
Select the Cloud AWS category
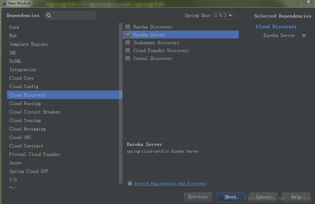pyautogui.click(x=63, y=137)
